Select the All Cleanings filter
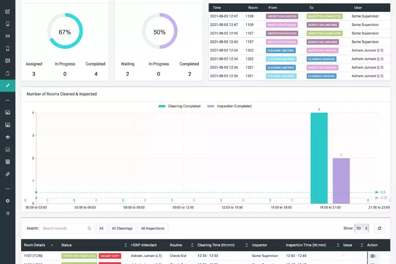396x264 pixels. (122, 228)
